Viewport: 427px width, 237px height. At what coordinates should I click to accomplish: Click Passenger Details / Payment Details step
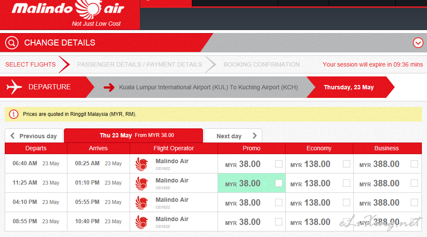pyautogui.click(x=140, y=64)
